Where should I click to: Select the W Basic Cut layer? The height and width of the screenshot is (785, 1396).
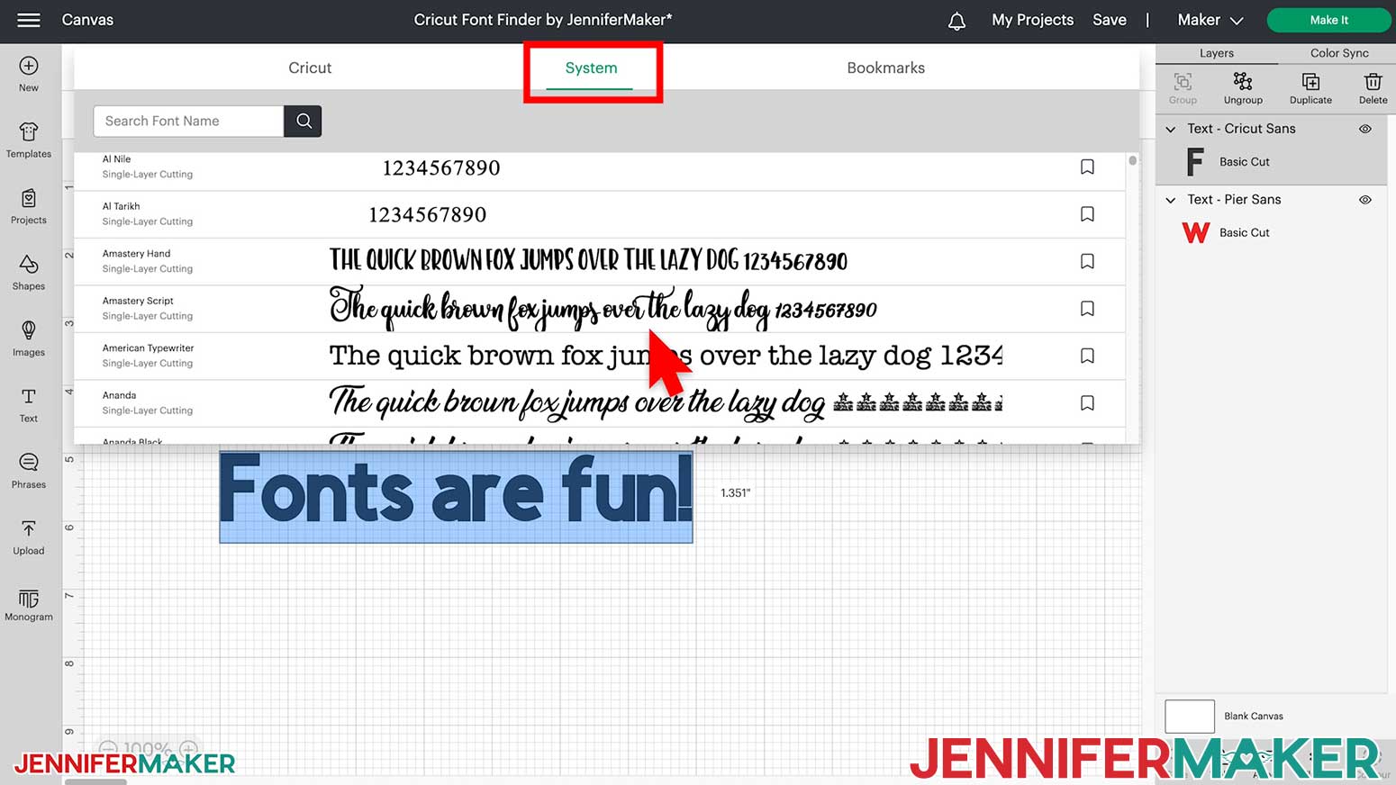coord(1271,232)
